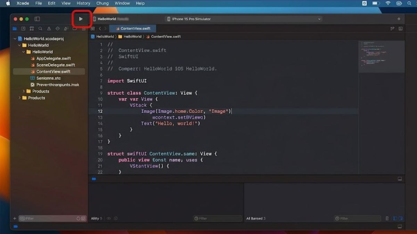This screenshot has height=234, width=417.
Task: Open the Chung menu
Action: (x=103, y=3)
